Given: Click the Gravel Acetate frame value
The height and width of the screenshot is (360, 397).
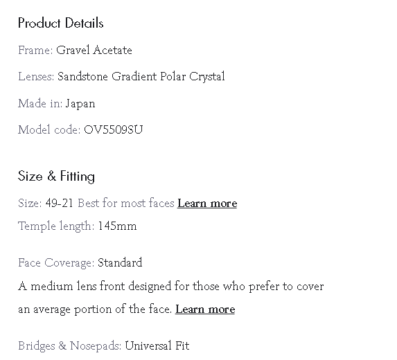Looking at the screenshot, I should point(94,50).
